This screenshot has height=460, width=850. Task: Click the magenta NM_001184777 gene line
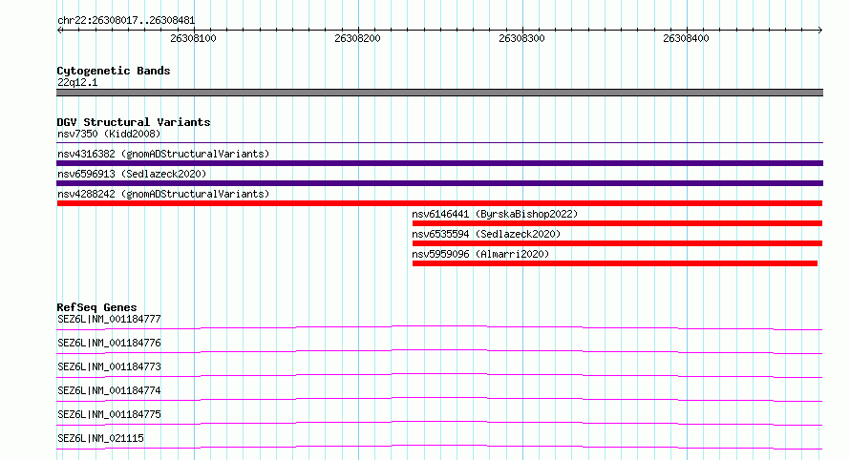click(x=439, y=327)
